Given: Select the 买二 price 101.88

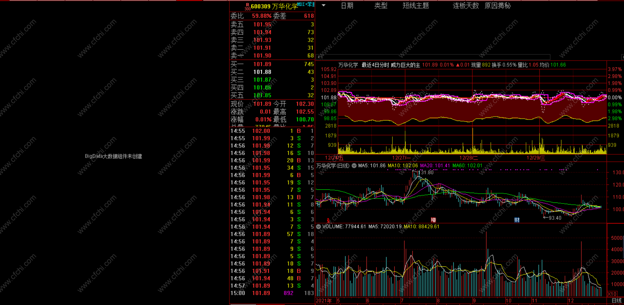Looking at the screenshot, I should coord(262,72).
